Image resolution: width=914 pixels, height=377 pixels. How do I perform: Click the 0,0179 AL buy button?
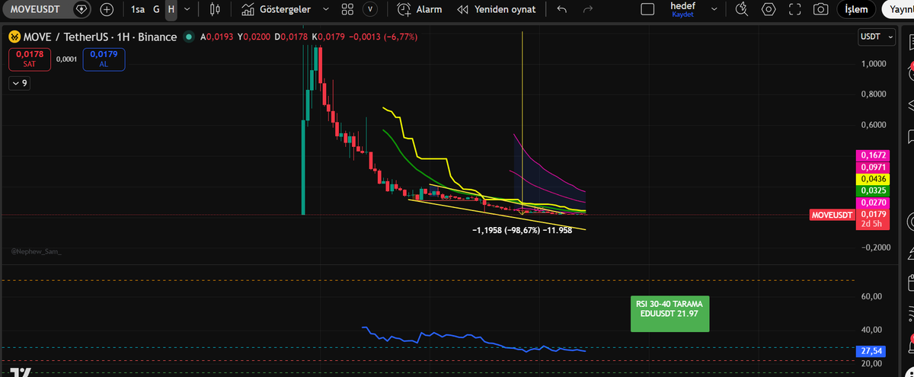point(104,59)
